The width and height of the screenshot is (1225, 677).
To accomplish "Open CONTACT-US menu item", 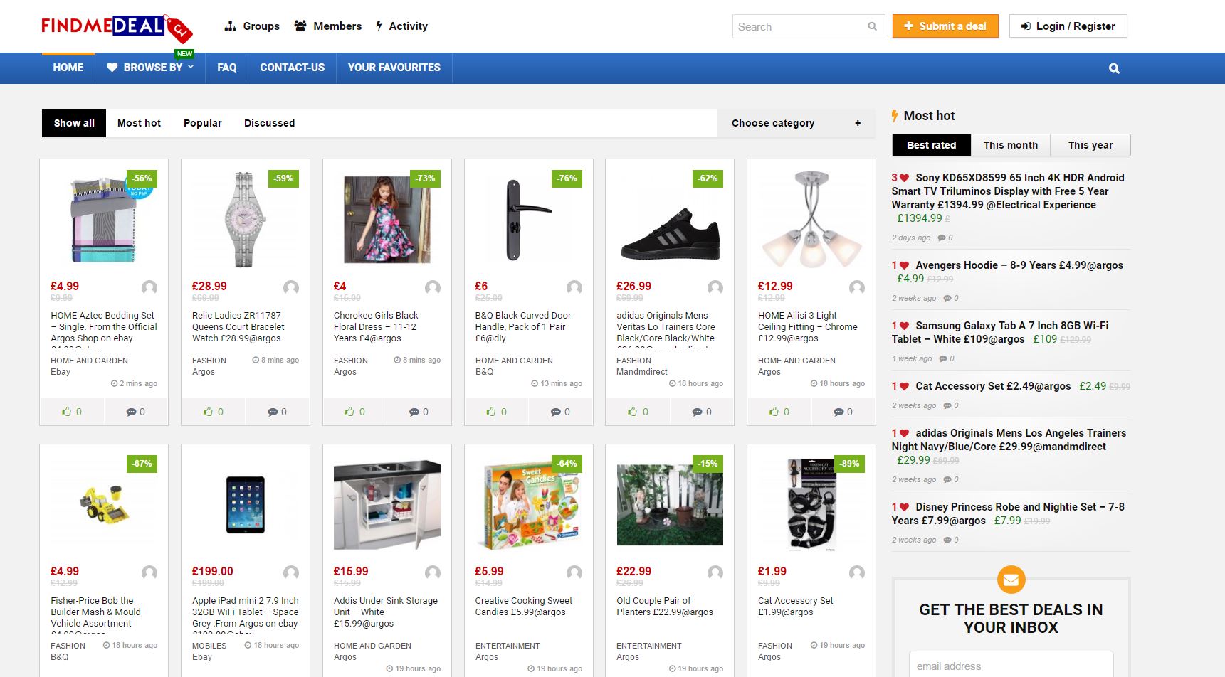I will tap(292, 68).
